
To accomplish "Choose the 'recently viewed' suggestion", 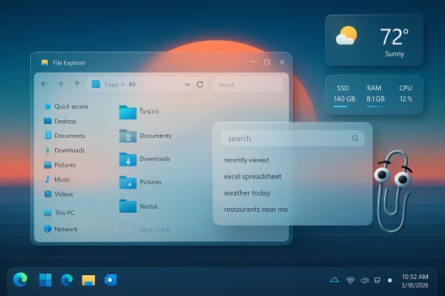I will pos(246,160).
